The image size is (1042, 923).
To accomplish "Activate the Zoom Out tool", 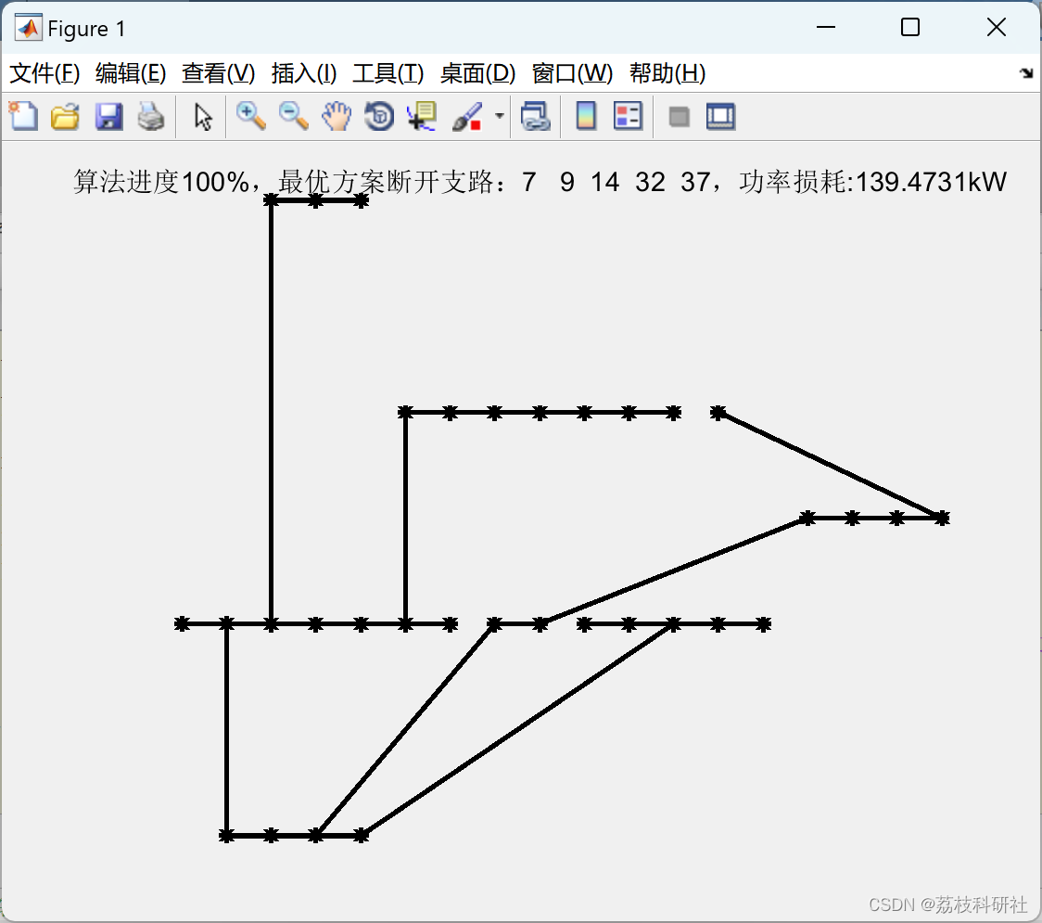I will [293, 116].
